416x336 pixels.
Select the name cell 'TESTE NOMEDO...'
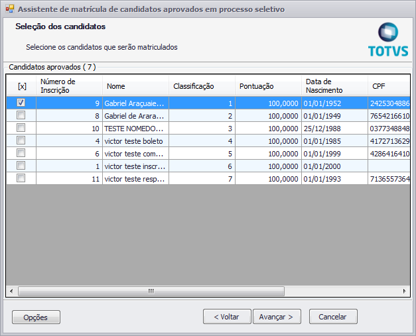click(x=135, y=129)
